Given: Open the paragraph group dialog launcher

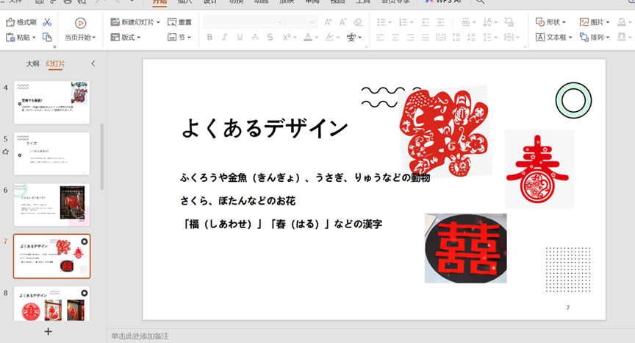Looking at the screenshot, I should [x=525, y=46].
